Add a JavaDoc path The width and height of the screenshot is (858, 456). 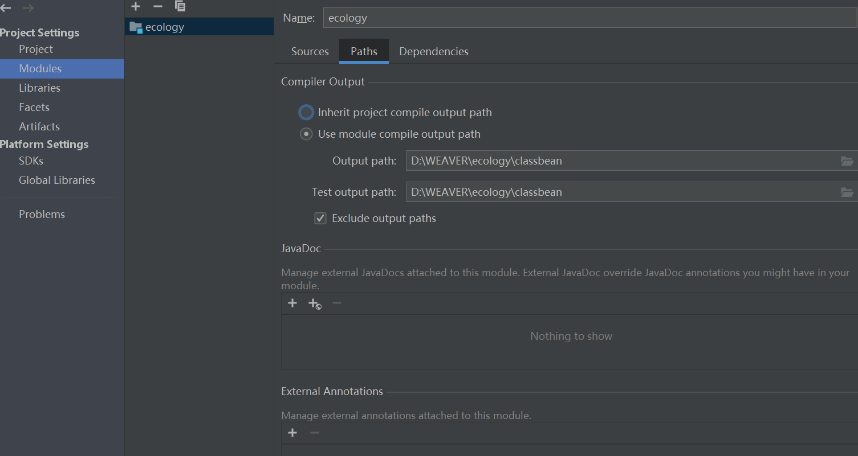[292, 303]
